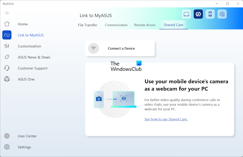The width and height of the screenshot is (243, 157).
Task: Click the mobile download icon in top toolbar
Action: click(x=210, y=14)
